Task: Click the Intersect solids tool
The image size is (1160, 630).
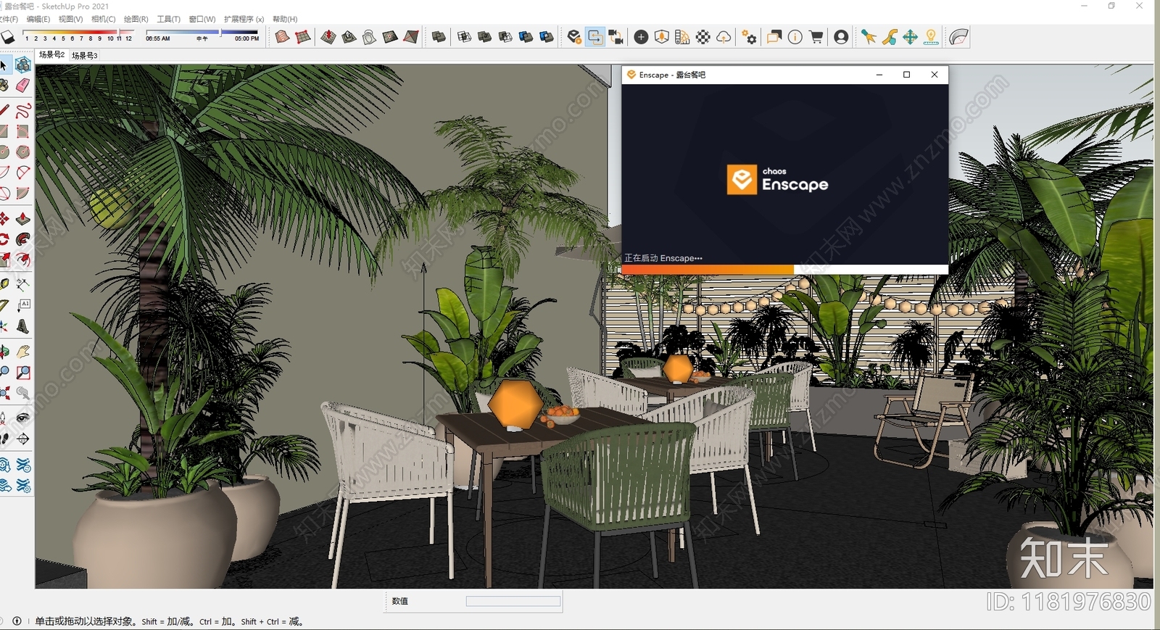Action: 465,37
